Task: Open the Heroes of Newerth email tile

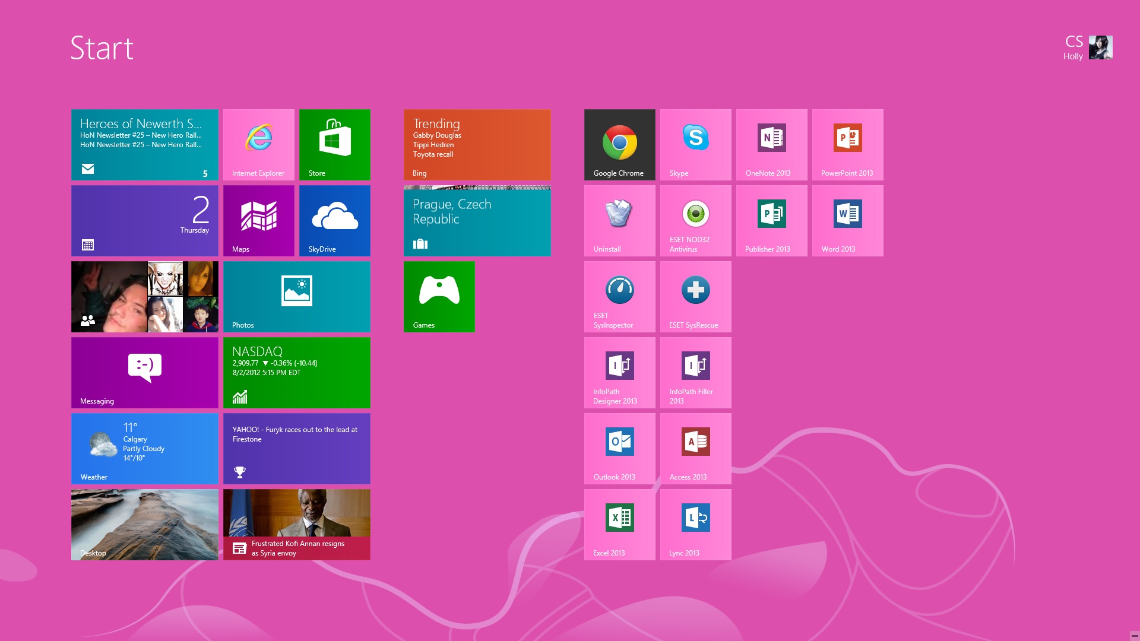Action: (x=144, y=144)
